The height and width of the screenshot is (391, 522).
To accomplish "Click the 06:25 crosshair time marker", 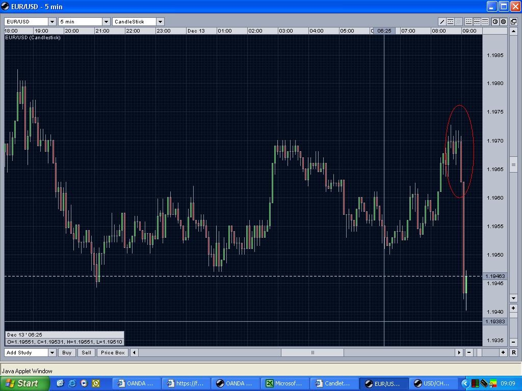I will 384,31.
